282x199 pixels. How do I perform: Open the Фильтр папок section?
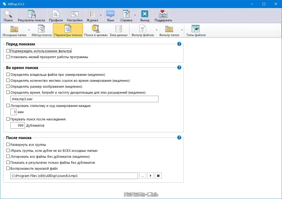[x=169, y=31]
